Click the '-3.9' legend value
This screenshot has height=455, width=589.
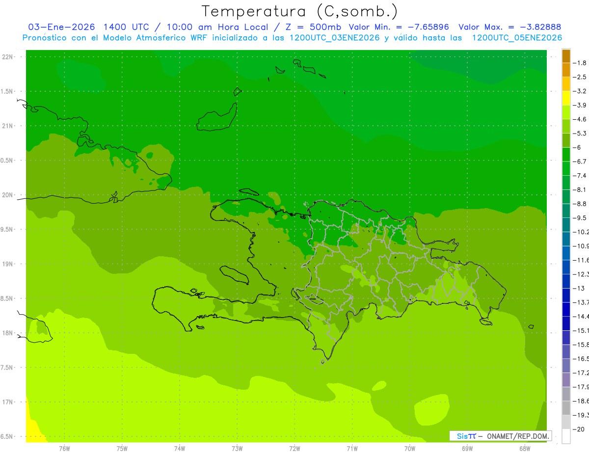(580, 105)
